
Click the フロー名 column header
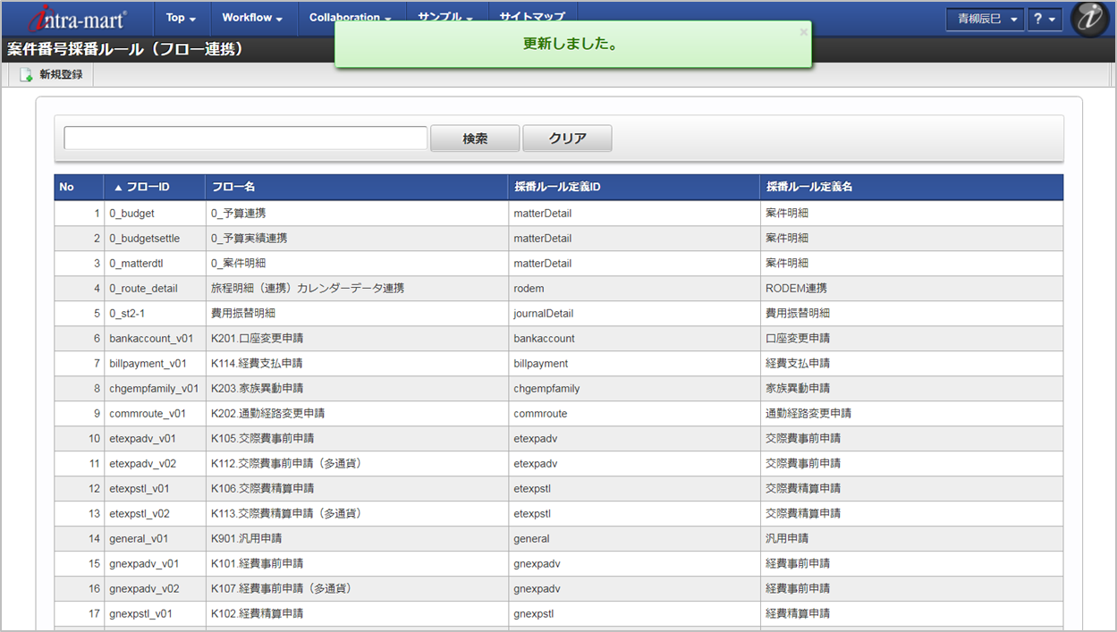[233, 187]
